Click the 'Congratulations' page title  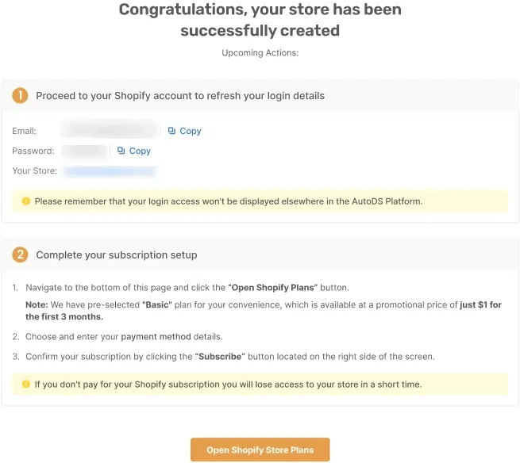click(260, 20)
